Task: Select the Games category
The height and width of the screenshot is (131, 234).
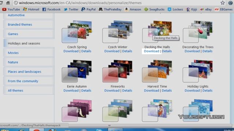Action: click(x=29, y=34)
